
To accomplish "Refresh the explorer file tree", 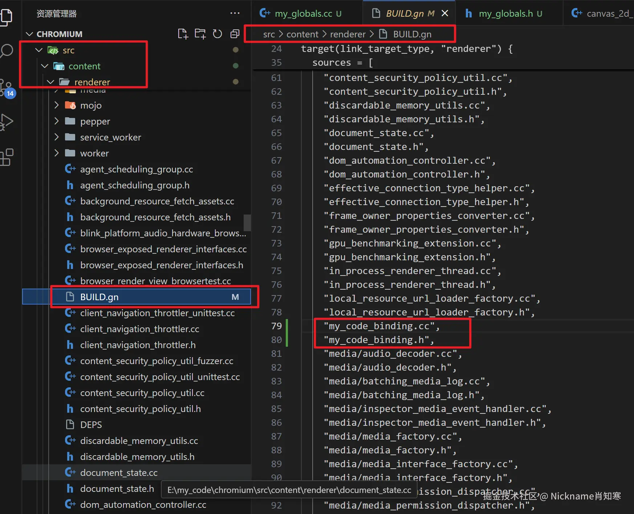I will 218,34.
